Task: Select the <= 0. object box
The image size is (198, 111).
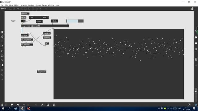Action: [x=23, y=21]
